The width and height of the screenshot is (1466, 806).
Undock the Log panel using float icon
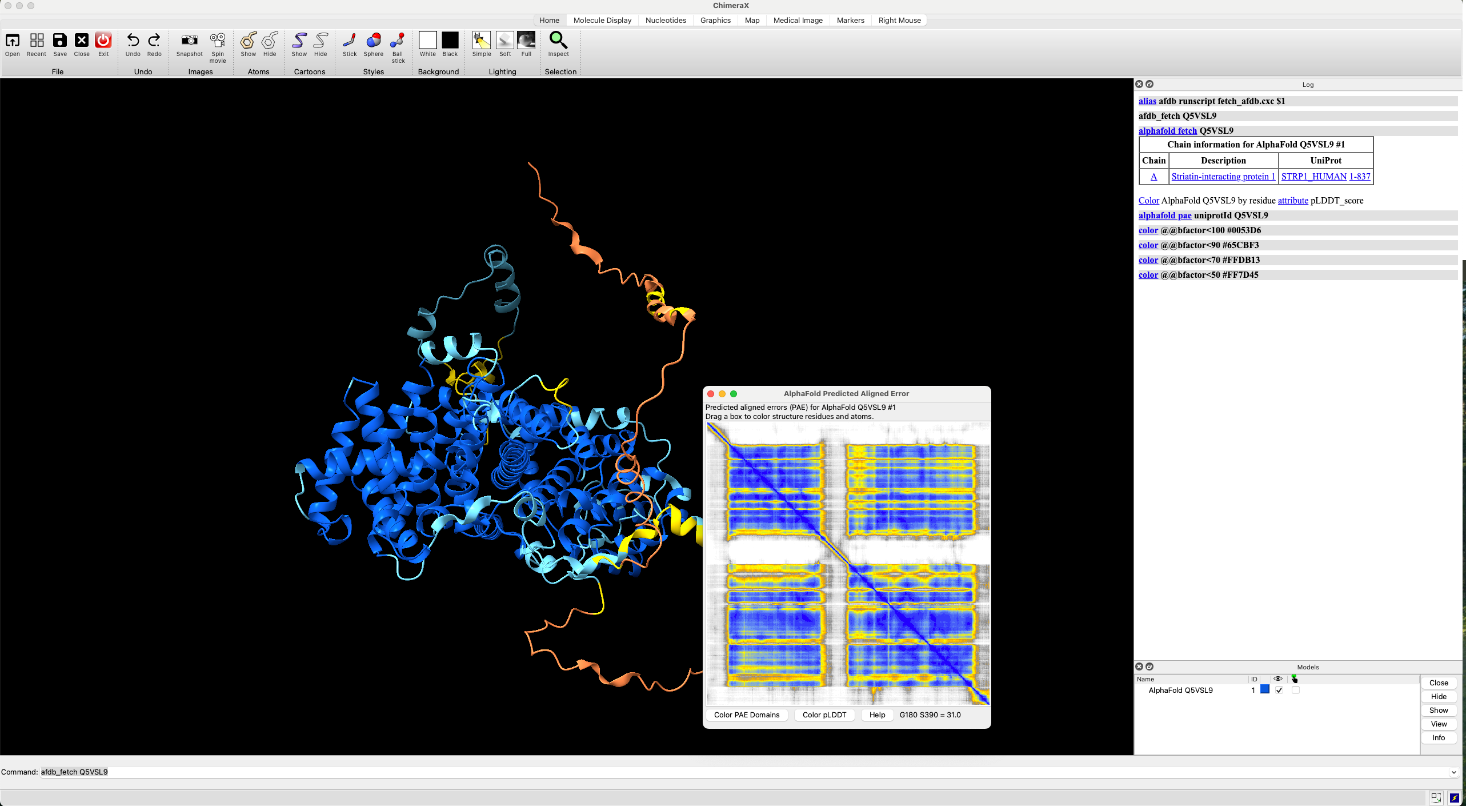(1149, 84)
